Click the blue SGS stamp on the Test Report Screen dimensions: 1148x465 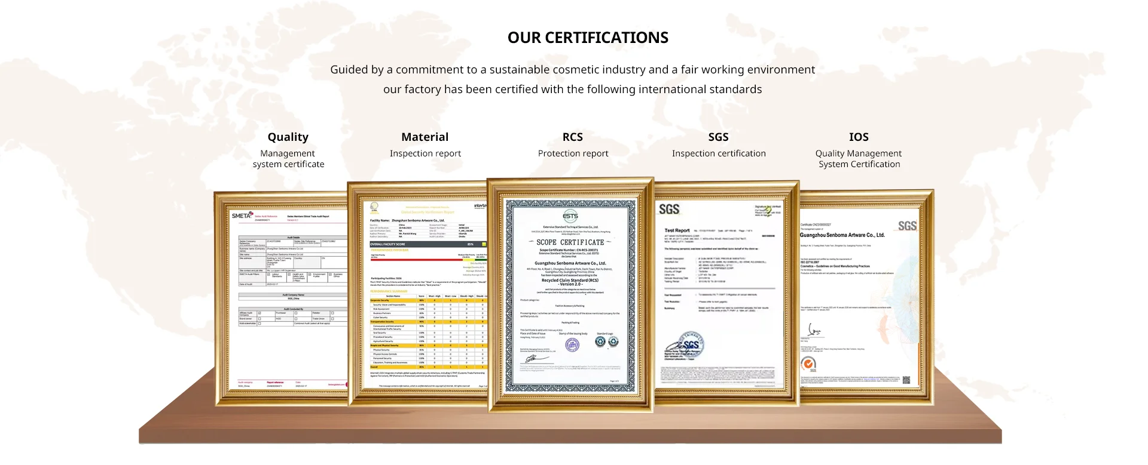pyautogui.click(x=689, y=345)
